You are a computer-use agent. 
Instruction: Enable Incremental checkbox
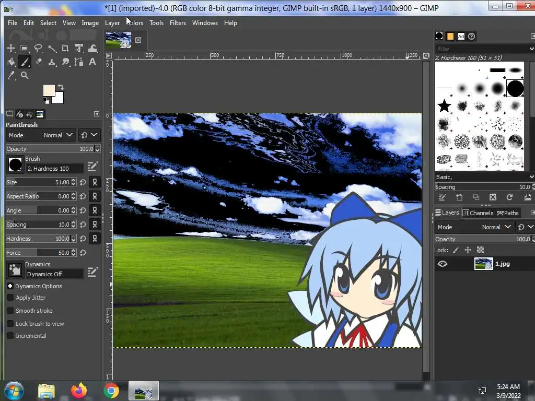[x=10, y=336]
